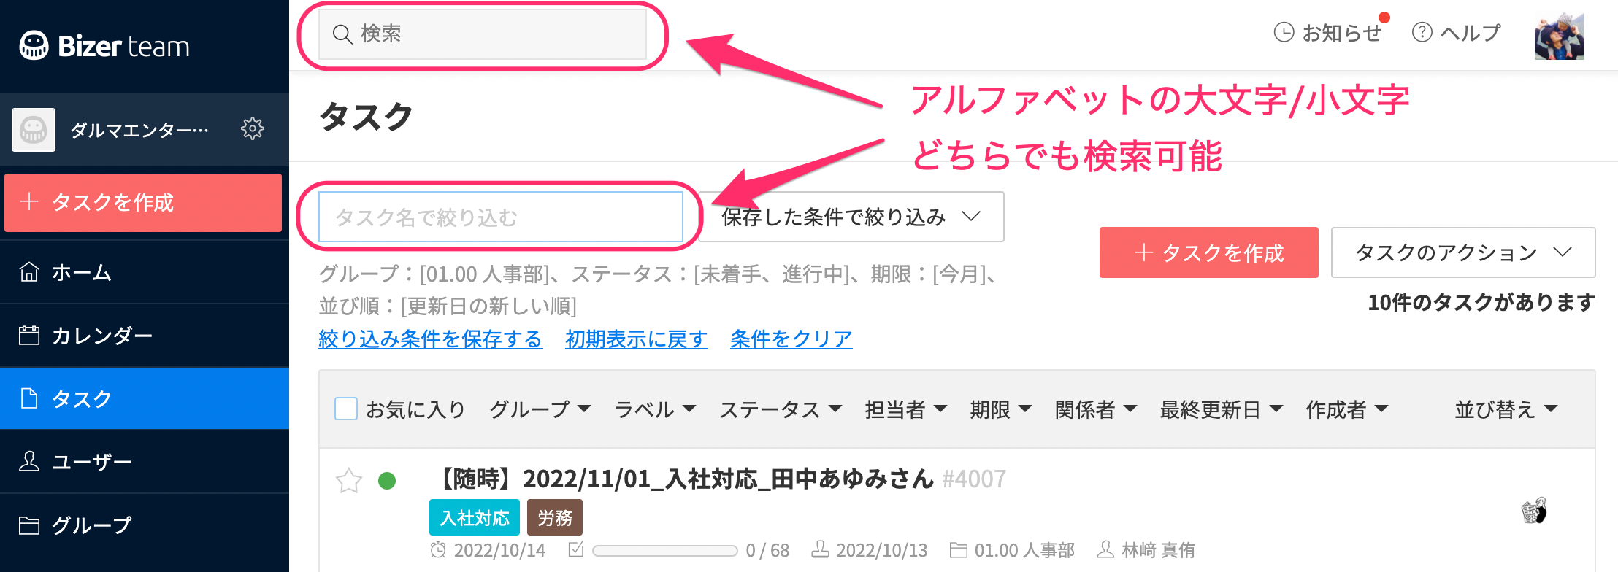
Task: Open workspace settings gear icon
Action: coord(253,128)
